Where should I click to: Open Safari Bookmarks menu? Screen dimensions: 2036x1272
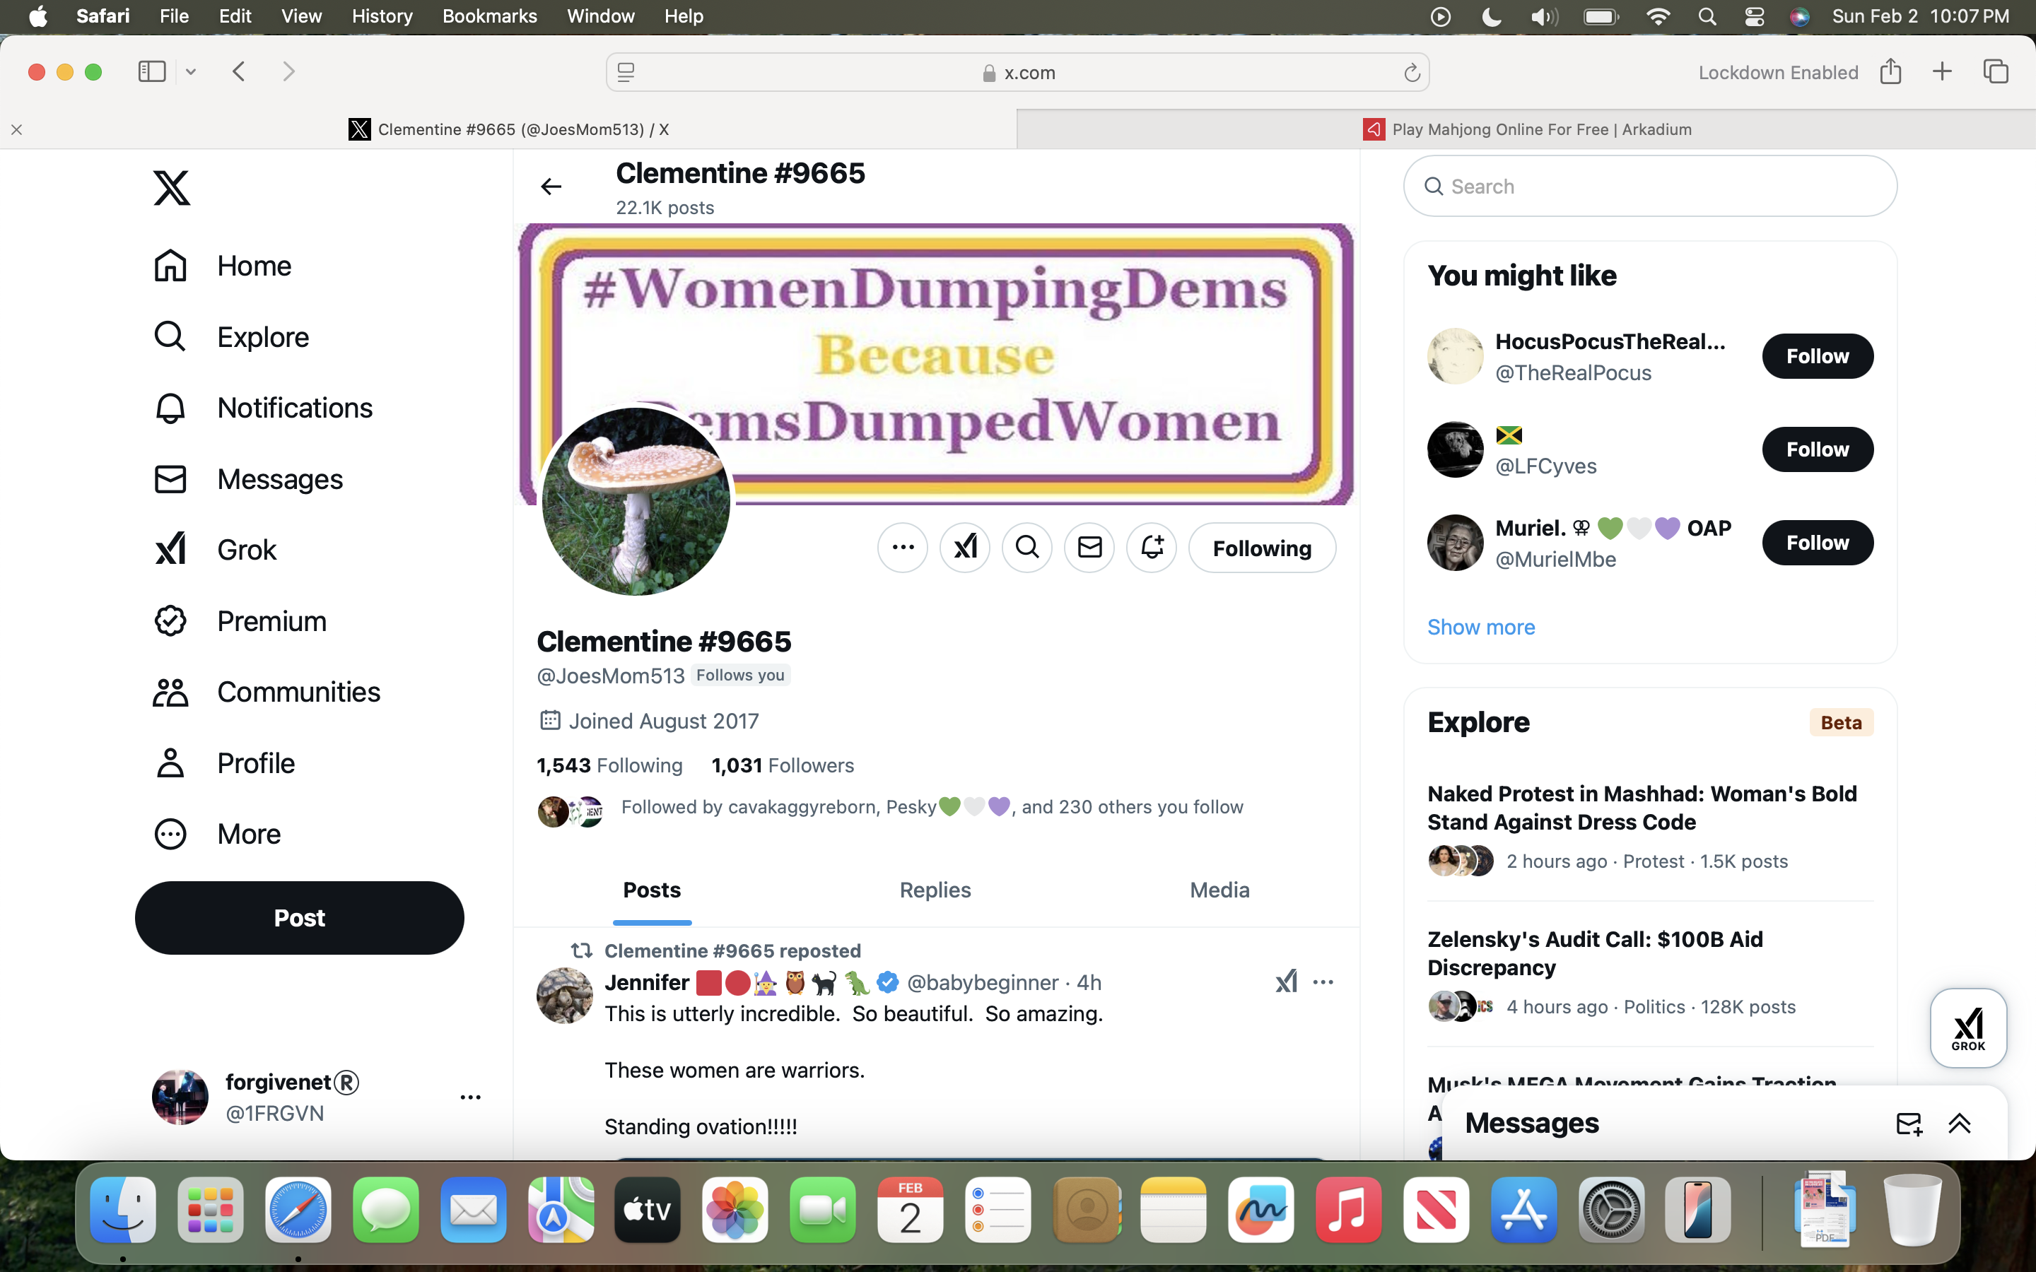coord(490,17)
